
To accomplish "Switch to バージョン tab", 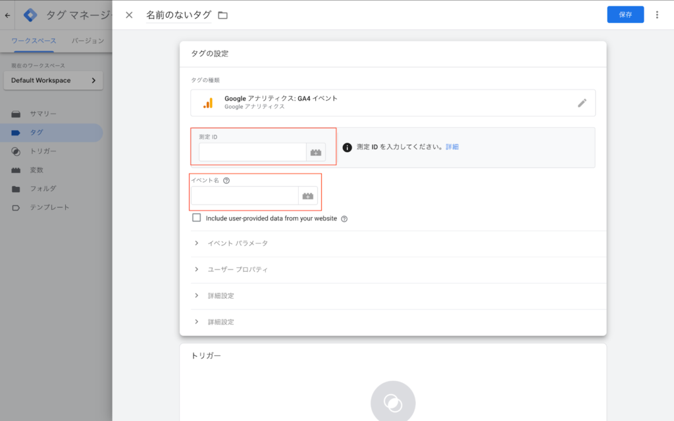I will pos(88,41).
